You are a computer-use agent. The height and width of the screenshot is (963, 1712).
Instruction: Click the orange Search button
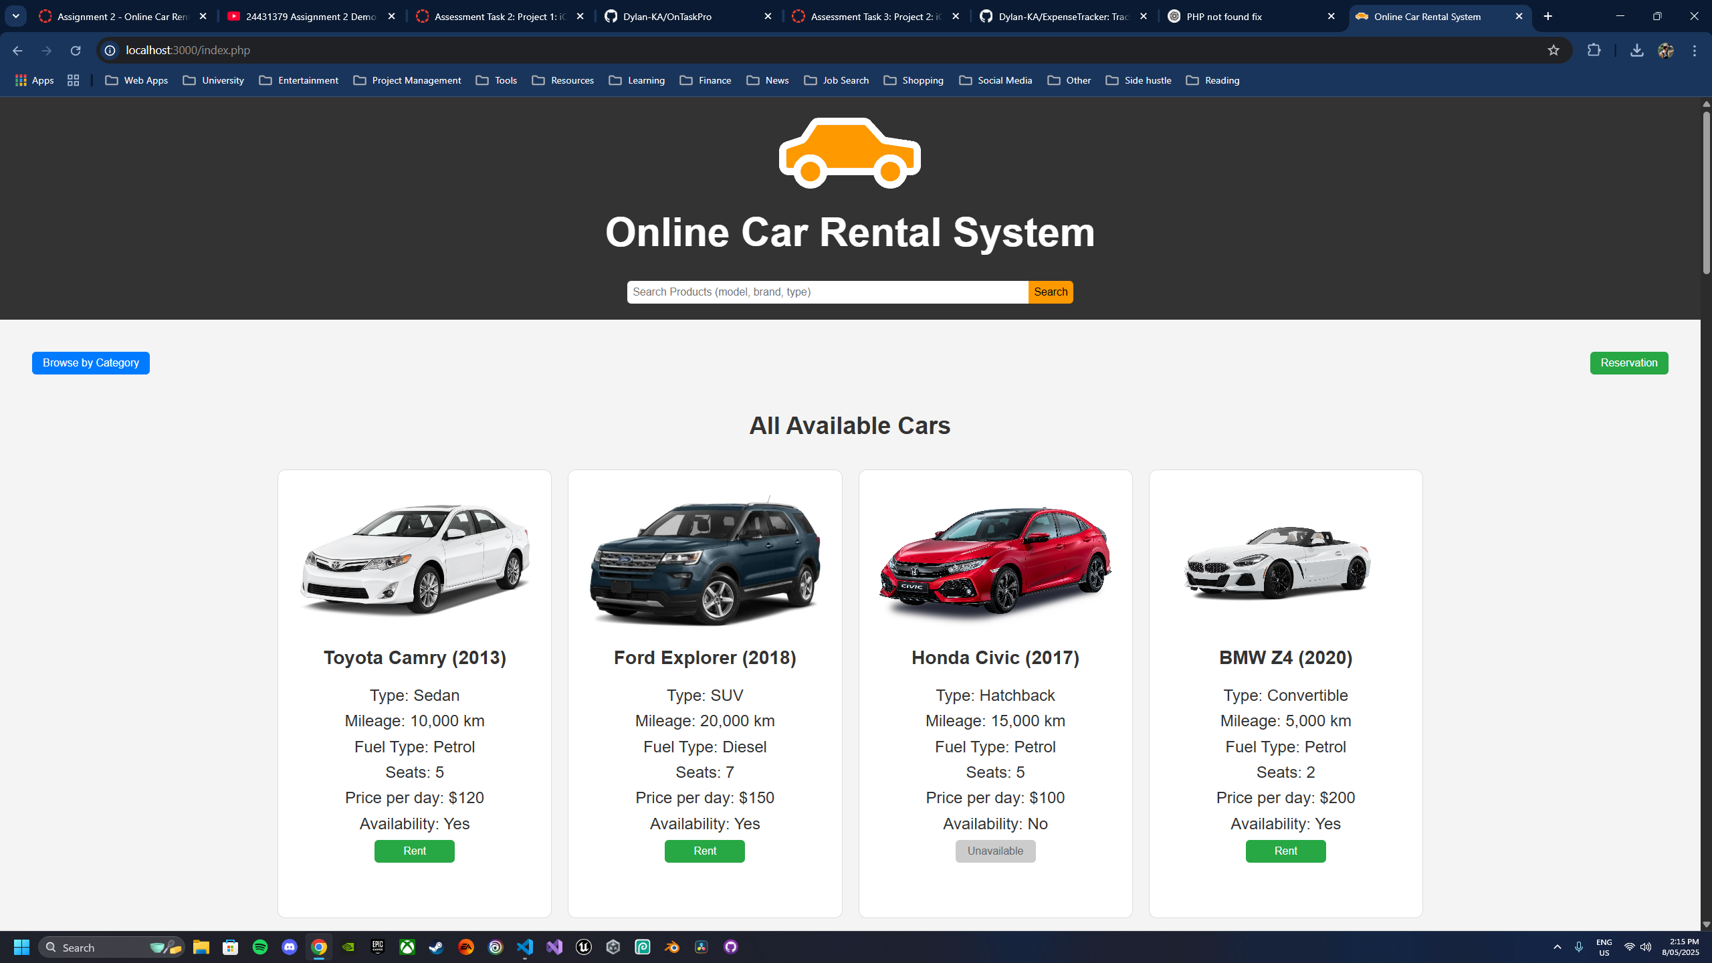[x=1051, y=292]
